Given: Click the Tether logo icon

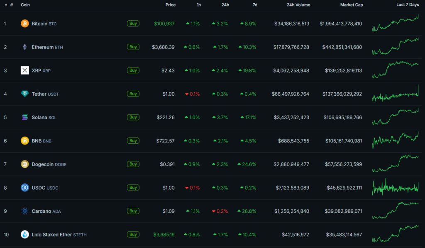Looking at the screenshot, I should click(25, 94).
